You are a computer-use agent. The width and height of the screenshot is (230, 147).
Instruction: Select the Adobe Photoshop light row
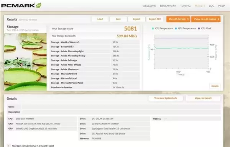(x=95, y=51)
